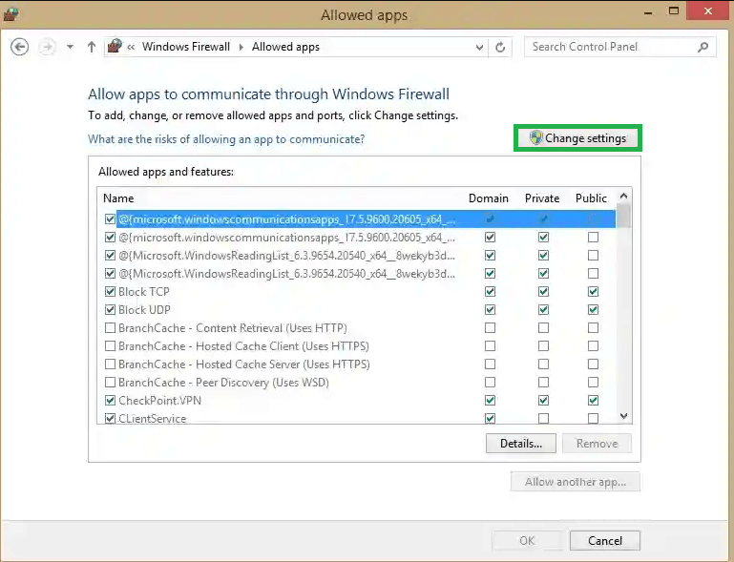Enable BranchCache - Peer Discovery checkbox

[x=110, y=383]
